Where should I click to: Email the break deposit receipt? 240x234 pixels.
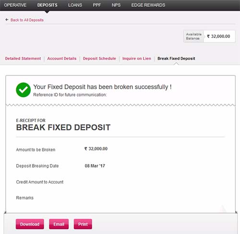(x=59, y=224)
